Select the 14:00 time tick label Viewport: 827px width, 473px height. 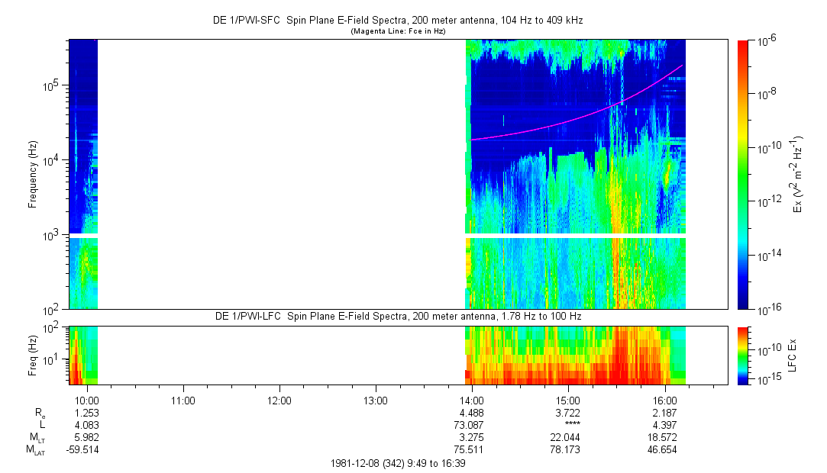tap(472, 400)
